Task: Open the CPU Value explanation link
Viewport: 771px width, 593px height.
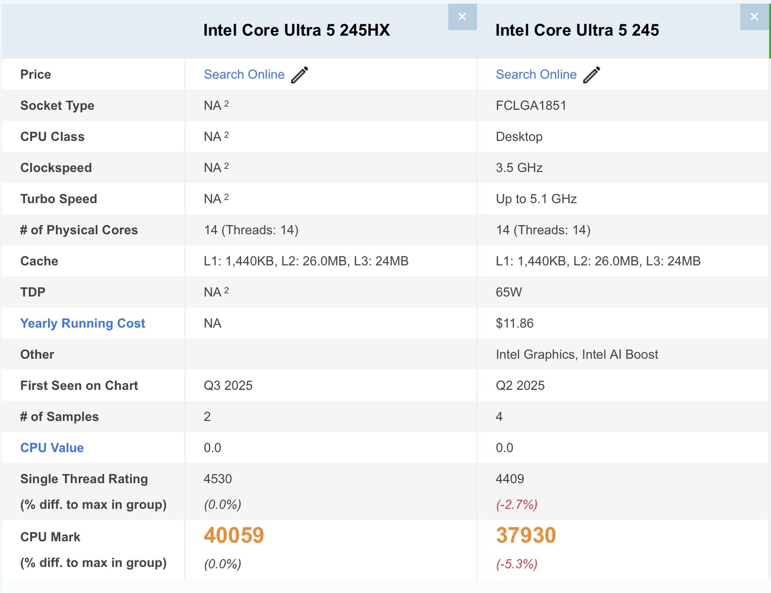Action: (x=51, y=448)
